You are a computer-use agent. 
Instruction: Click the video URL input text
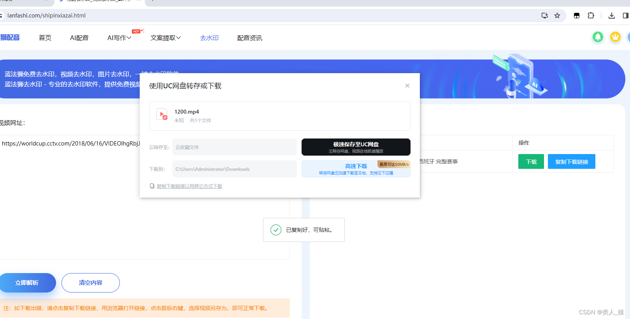click(x=71, y=144)
